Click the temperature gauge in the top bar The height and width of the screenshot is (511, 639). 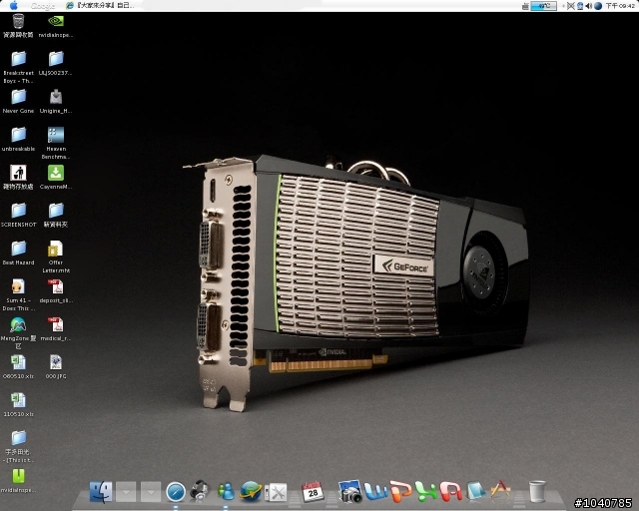[543, 6]
